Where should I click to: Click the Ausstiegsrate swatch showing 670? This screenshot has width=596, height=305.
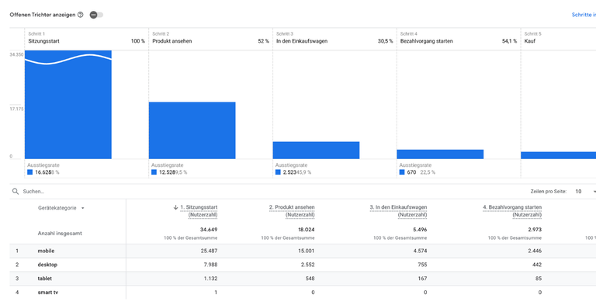point(402,172)
